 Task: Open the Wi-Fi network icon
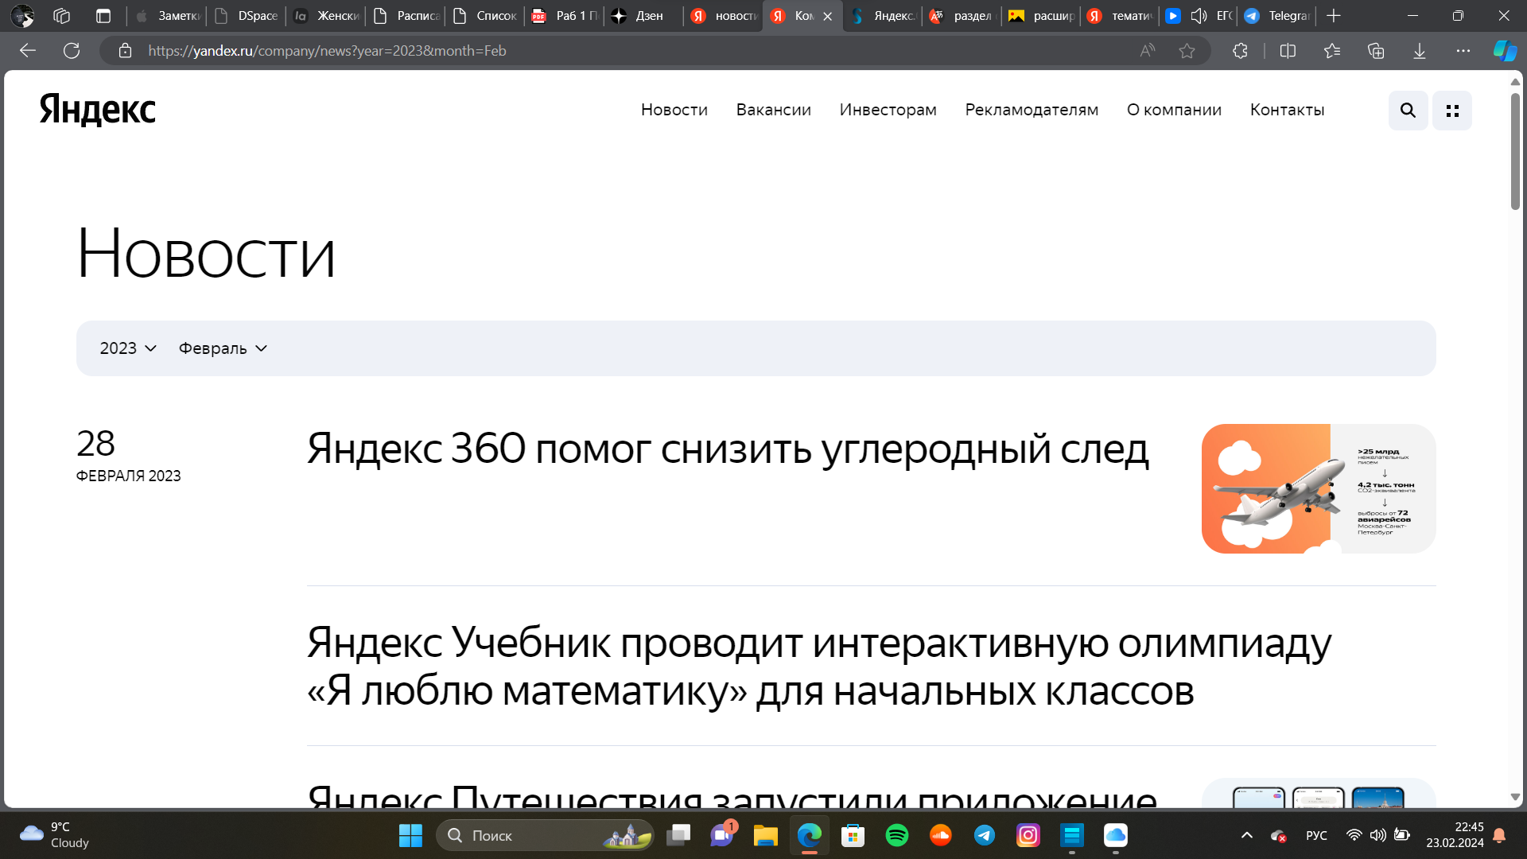coord(1354,835)
